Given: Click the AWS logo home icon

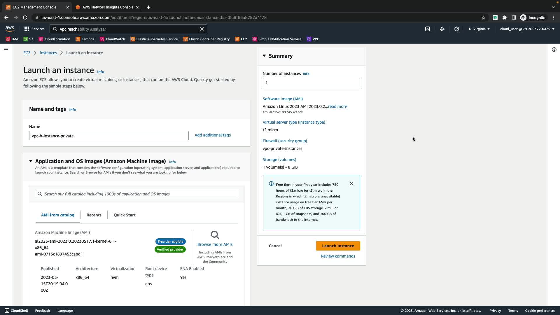Looking at the screenshot, I should (x=10, y=29).
